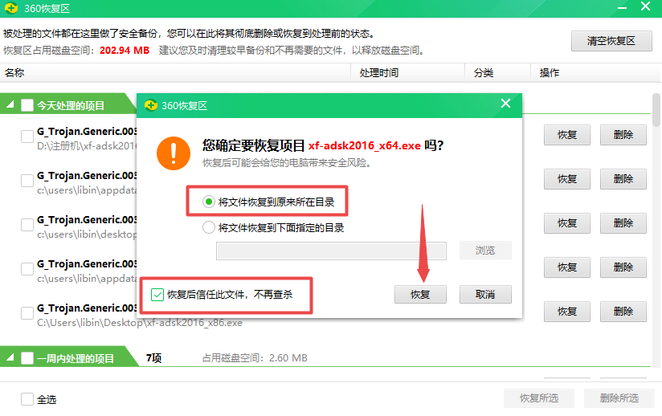
Task: Click the target directory path field
Action: click(x=331, y=251)
